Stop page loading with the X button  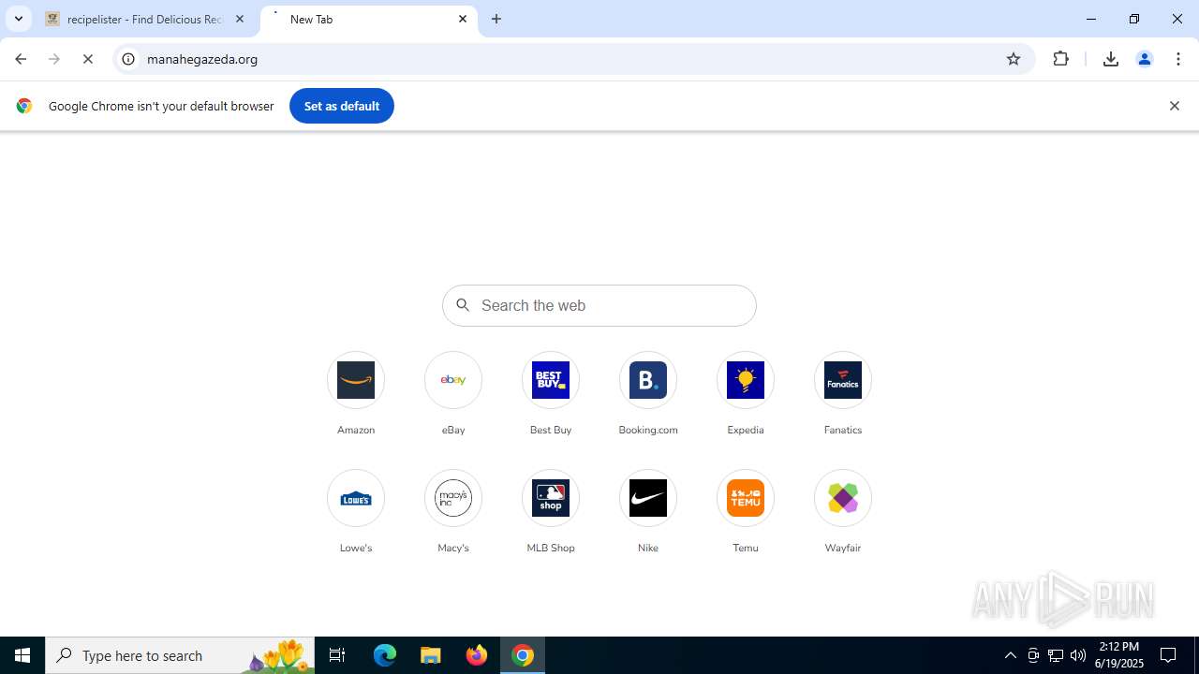[x=88, y=59]
